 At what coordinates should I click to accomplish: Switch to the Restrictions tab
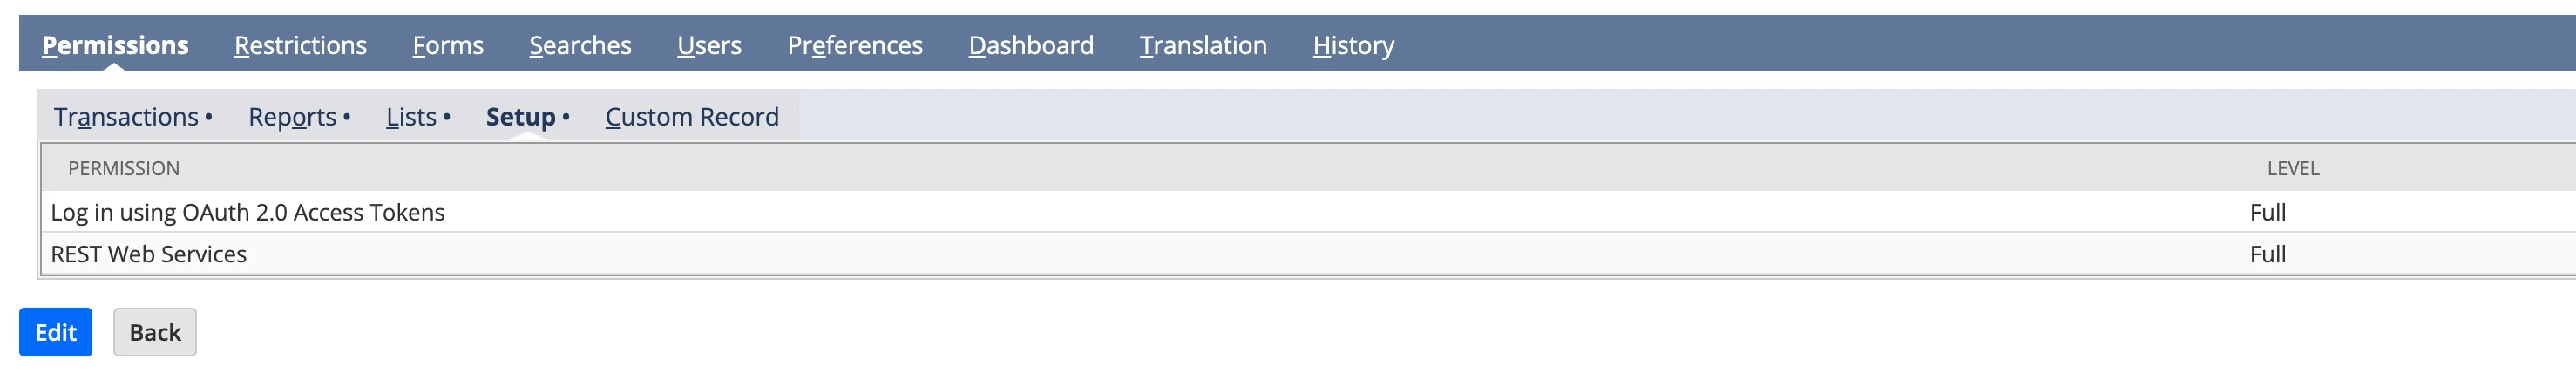point(300,45)
